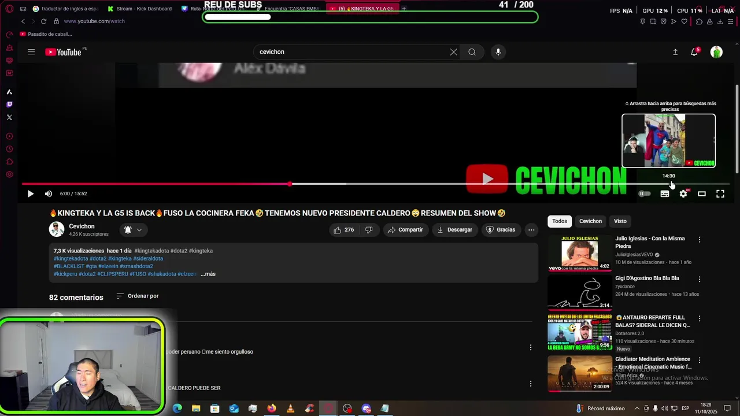Image resolution: width=740 pixels, height=416 pixels.
Task: Clear the cevichon search text
Action: tap(453, 52)
